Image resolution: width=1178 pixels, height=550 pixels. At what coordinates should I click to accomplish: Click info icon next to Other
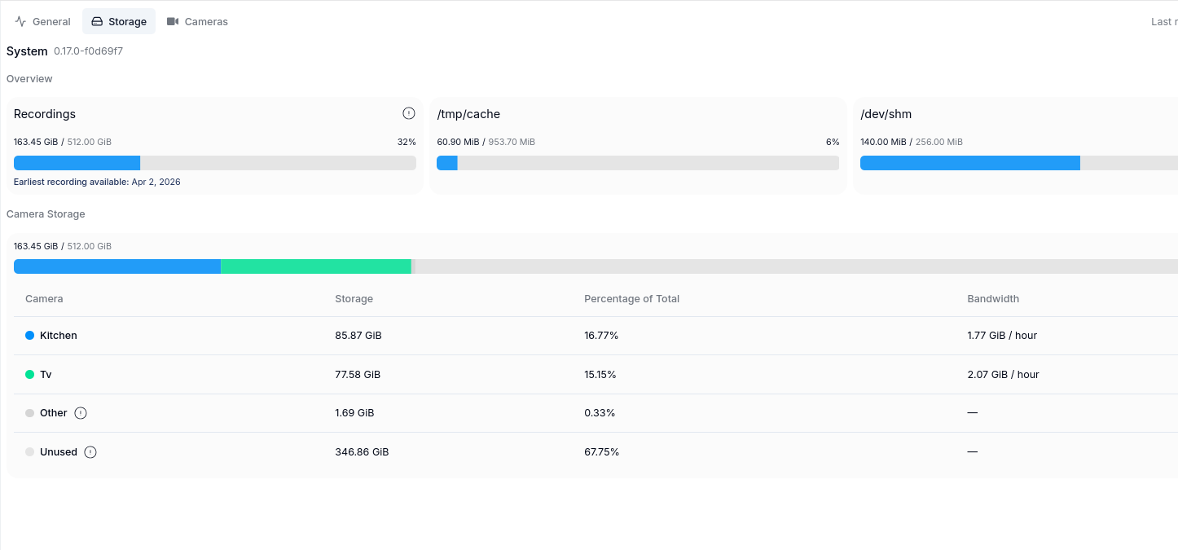coord(81,413)
